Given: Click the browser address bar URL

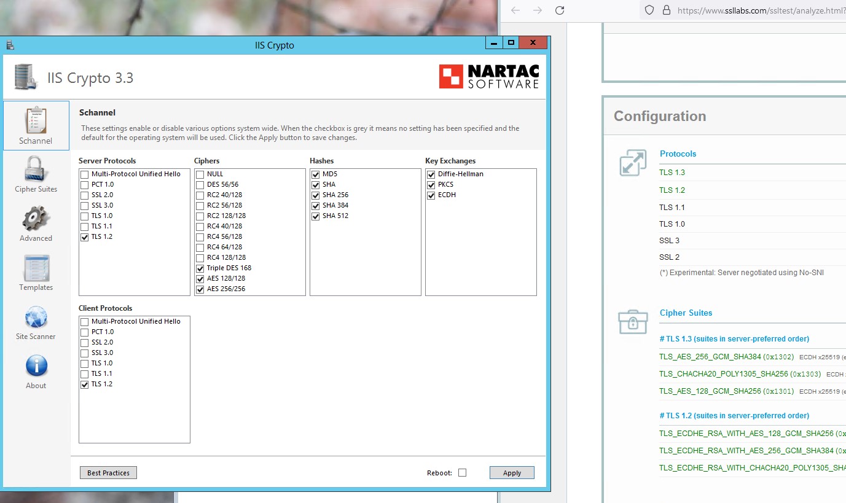Looking at the screenshot, I should pyautogui.click(x=761, y=10).
